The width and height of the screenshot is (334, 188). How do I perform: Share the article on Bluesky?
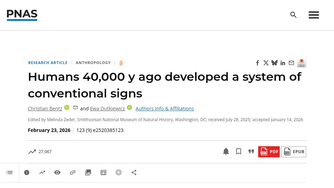(x=275, y=63)
